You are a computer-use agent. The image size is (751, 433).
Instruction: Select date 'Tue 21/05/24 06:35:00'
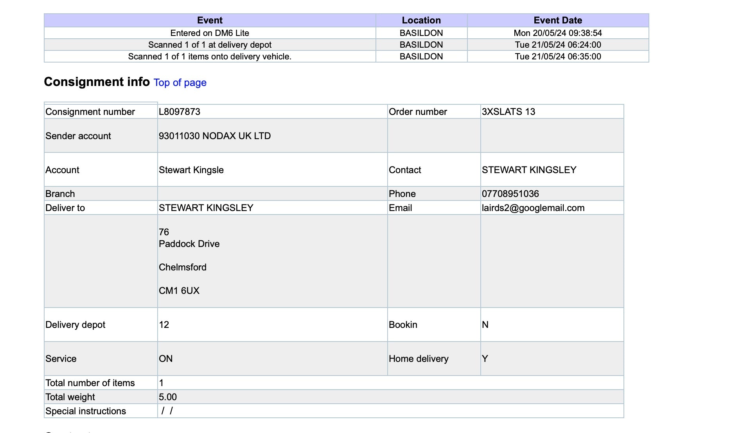[x=558, y=56]
